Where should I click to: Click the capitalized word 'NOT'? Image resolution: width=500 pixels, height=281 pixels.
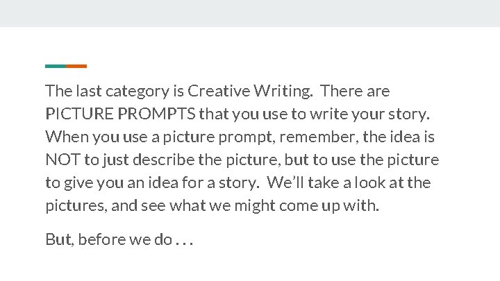63,160
